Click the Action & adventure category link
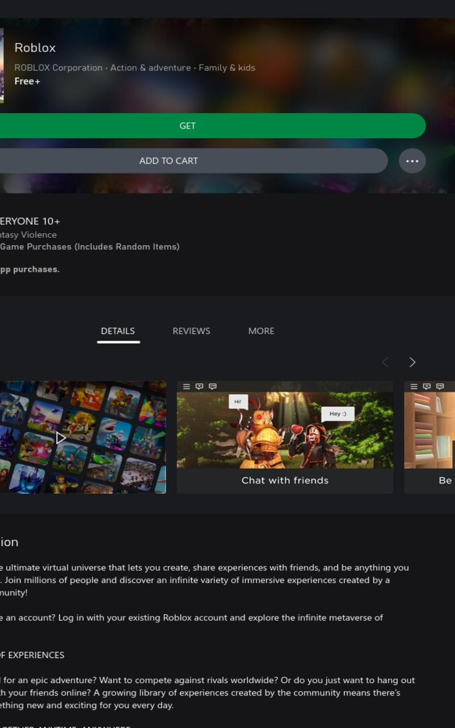 click(x=151, y=68)
